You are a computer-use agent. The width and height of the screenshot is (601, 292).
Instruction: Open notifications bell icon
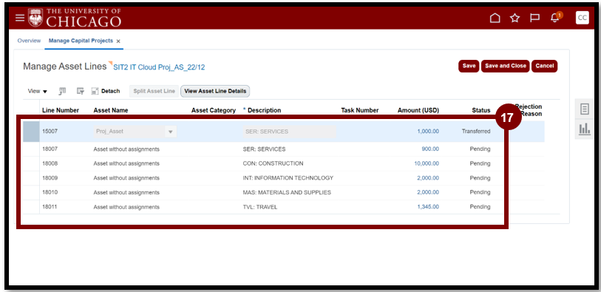coord(554,18)
